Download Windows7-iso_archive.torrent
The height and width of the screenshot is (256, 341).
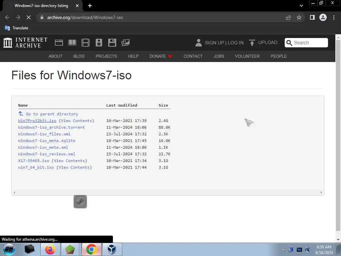click(x=51, y=127)
